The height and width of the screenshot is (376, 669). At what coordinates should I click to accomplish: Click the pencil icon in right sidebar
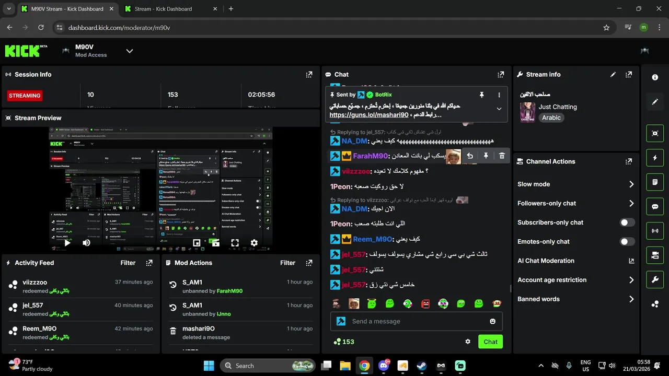click(x=655, y=102)
